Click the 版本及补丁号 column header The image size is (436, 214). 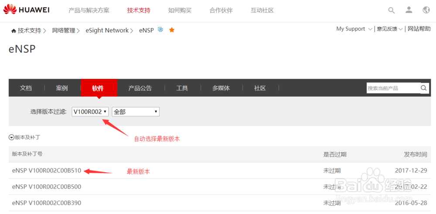27,154
